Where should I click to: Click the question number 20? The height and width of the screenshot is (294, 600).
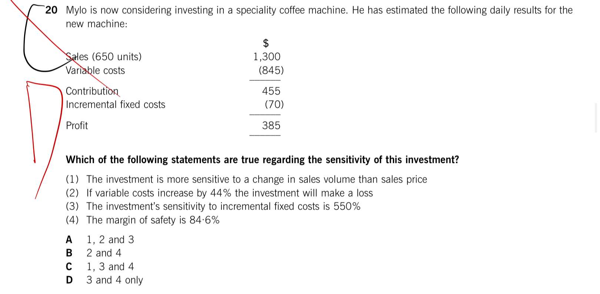coord(51,10)
